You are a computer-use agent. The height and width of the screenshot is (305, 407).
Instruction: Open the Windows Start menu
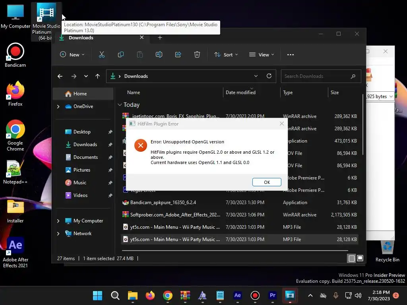(98, 295)
